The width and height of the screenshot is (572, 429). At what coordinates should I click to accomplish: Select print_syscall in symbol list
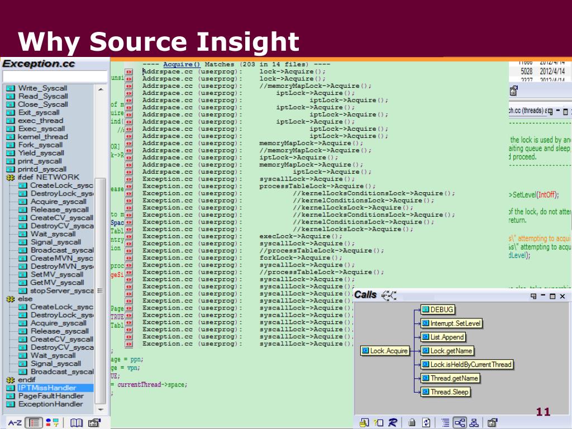40,161
